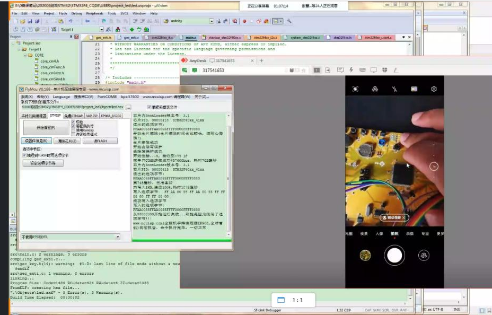
Task: Click the 开始编程(P) button
Action: pyautogui.click(x=45, y=128)
